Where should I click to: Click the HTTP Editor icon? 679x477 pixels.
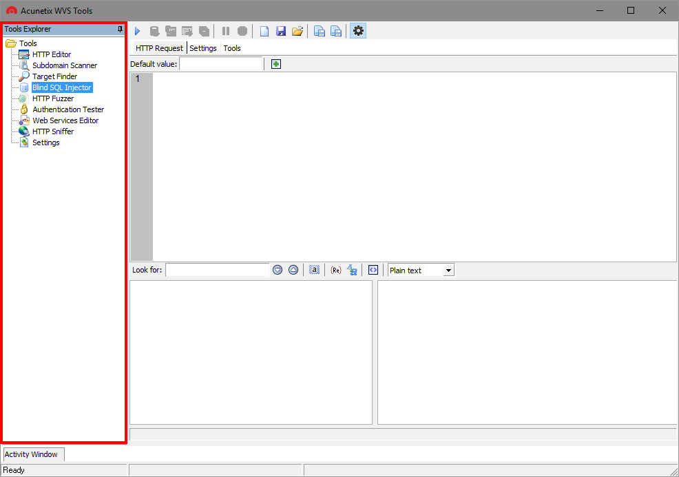point(24,54)
